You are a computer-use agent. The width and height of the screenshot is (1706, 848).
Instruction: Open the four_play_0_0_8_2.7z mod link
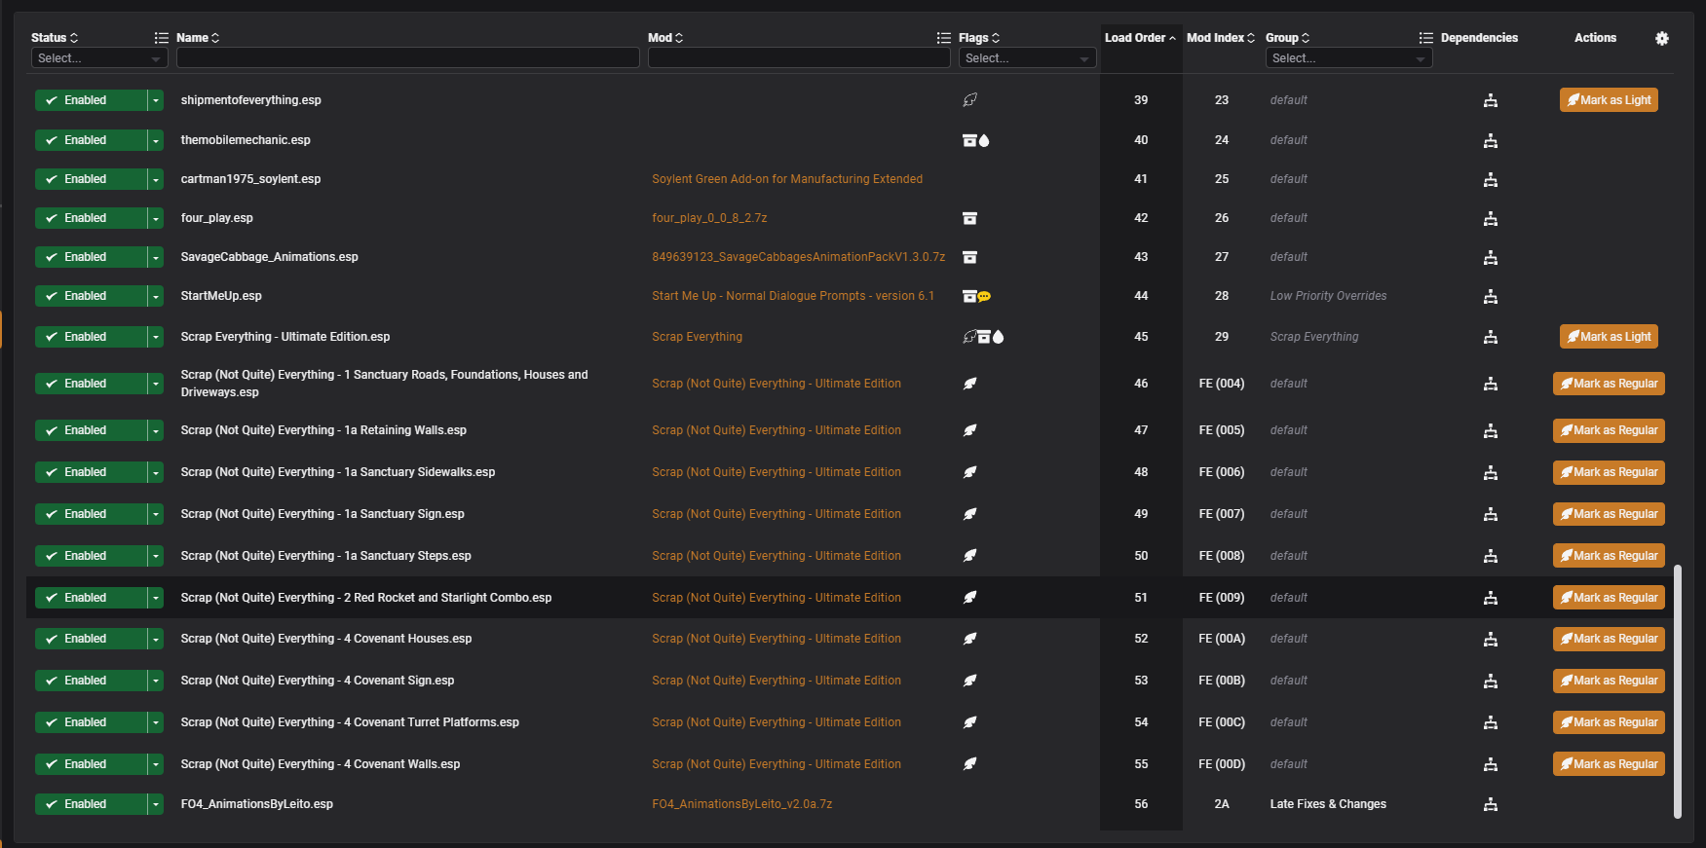(709, 218)
